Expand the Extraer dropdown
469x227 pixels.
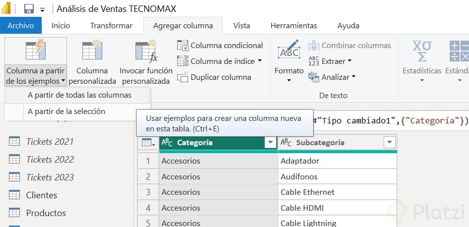[349, 61]
